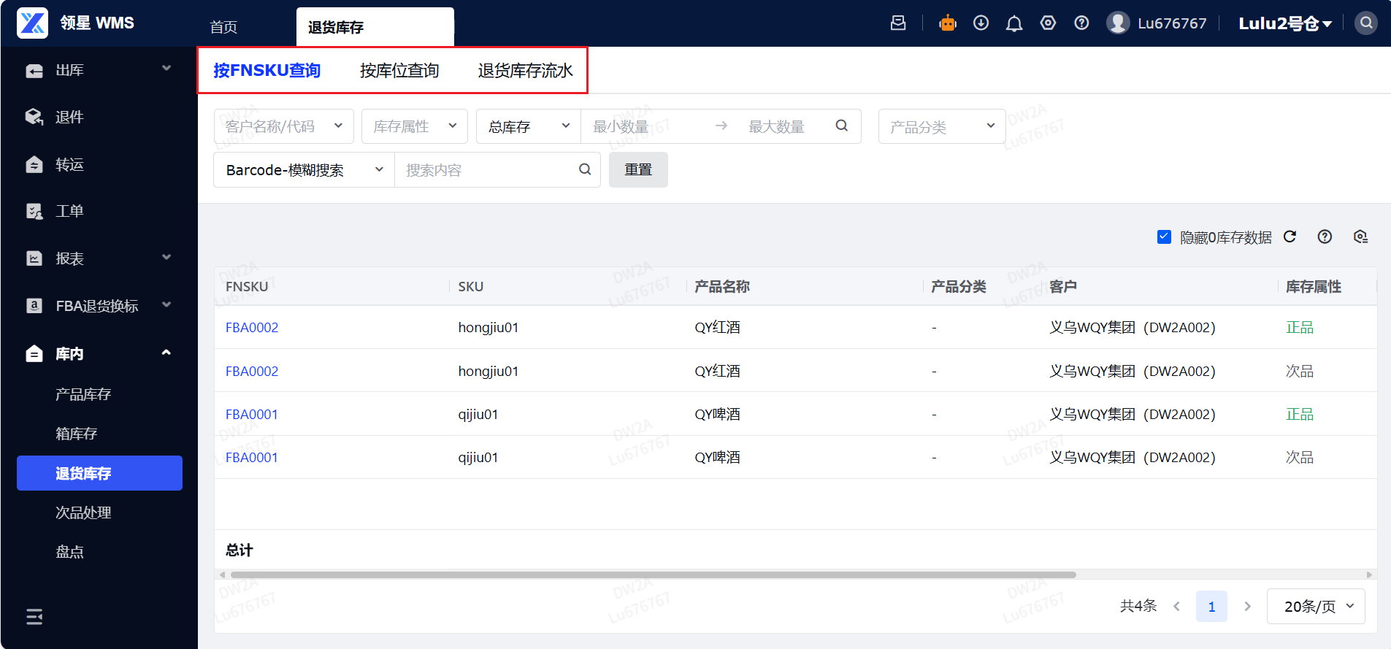Open 退货库存 in sidebar
The width and height of the screenshot is (1391, 649).
(x=99, y=473)
